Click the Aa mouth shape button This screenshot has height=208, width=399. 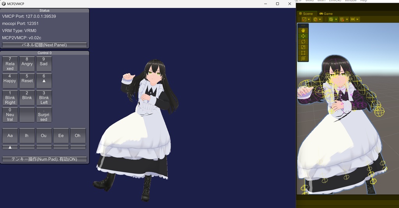[x=10, y=136]
